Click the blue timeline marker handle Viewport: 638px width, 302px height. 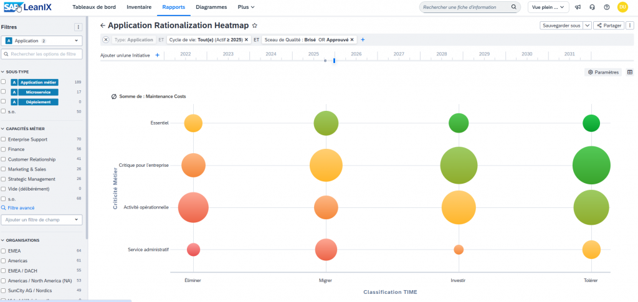[334, 60]
